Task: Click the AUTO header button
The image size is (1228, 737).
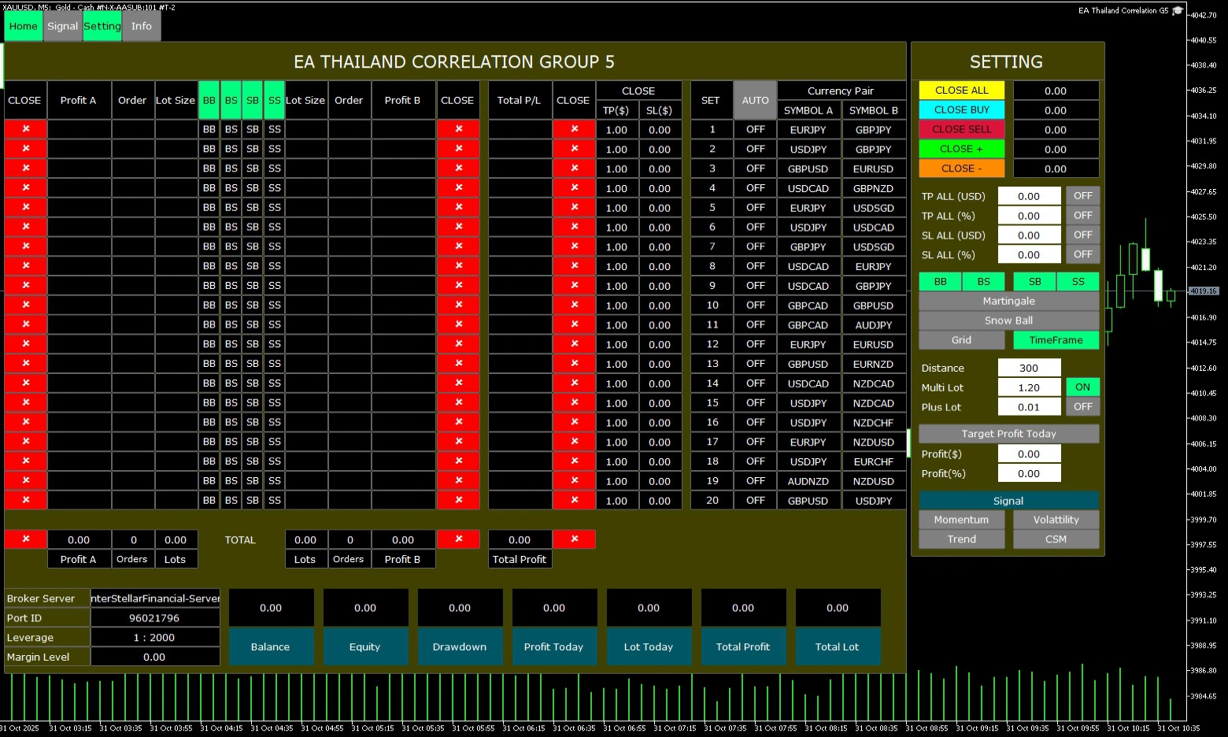Action: (x=755, y=100)
